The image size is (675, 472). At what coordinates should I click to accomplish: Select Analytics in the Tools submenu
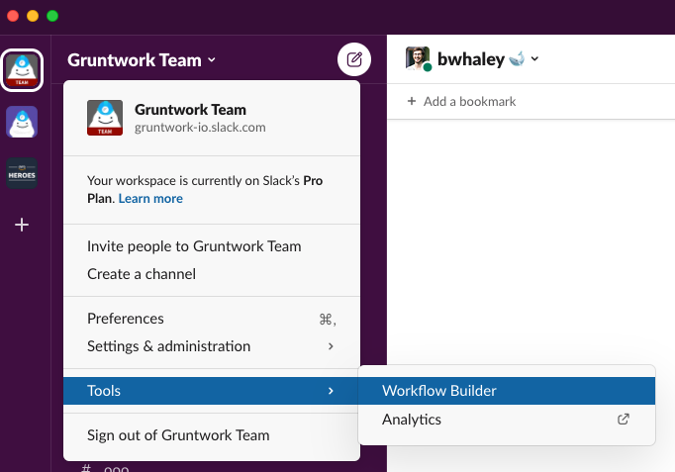click(x=412, y=419)
